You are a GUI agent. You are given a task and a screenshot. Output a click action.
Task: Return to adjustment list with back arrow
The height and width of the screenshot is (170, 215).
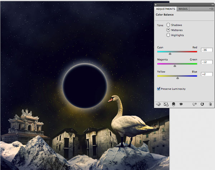[x=158, y=104]
